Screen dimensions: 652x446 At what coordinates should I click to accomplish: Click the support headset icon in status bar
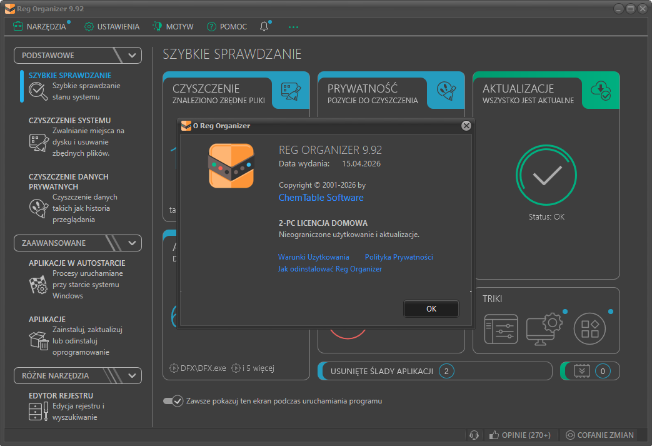474,435
